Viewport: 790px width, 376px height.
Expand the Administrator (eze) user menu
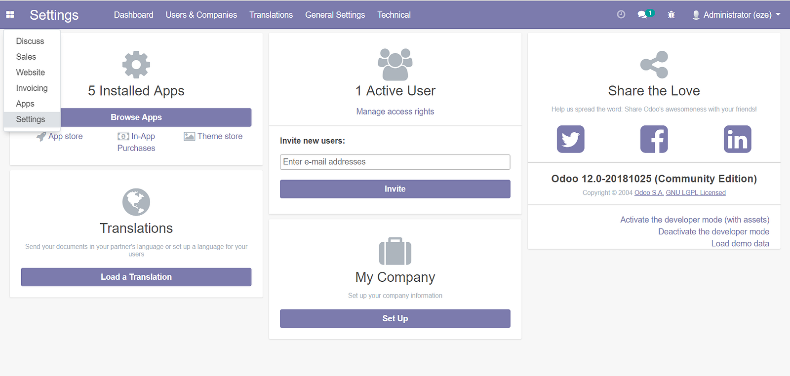click(736, 15)
